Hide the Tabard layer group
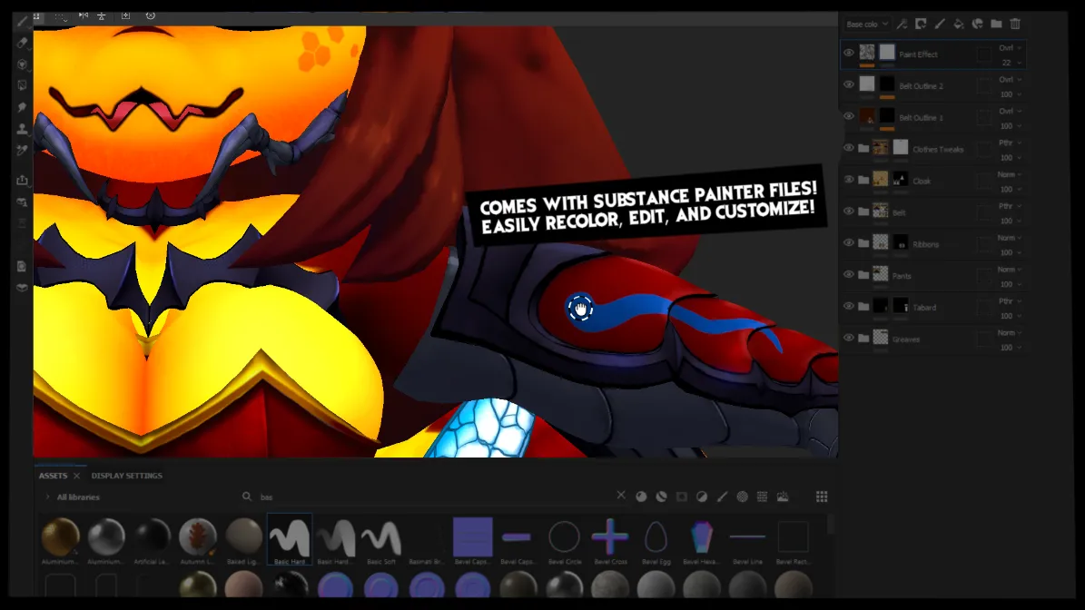The height and width of the screenshot is (610, 1085). click(849, 306)
